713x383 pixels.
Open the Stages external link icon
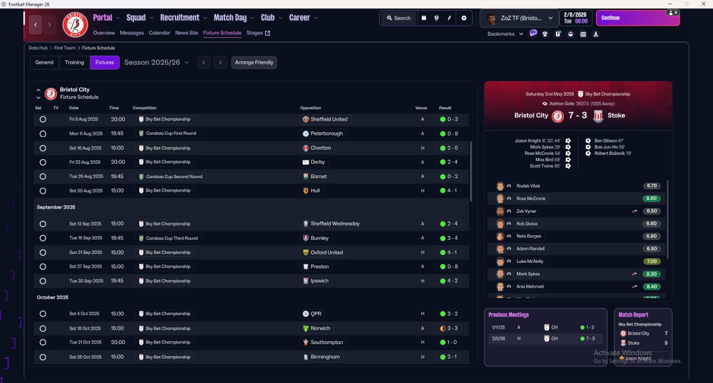(x=267, y=33)
